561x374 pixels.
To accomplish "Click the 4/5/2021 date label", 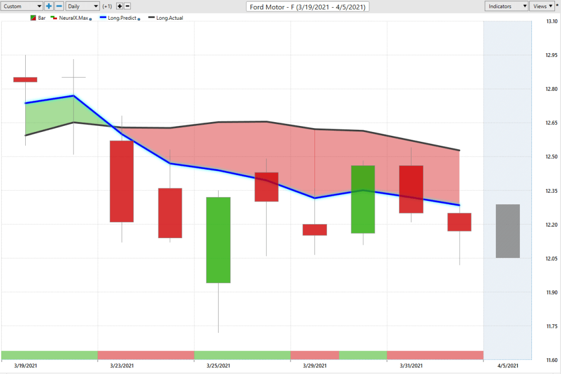I will tap(508, 365).
